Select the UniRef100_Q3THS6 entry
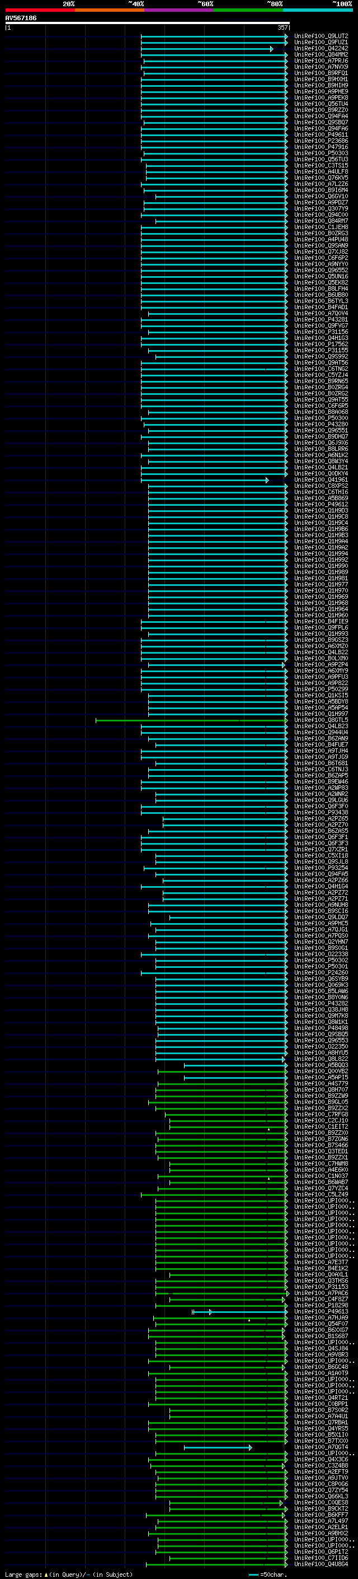Screen dimensions: 358x1579 coord(321,1280)
